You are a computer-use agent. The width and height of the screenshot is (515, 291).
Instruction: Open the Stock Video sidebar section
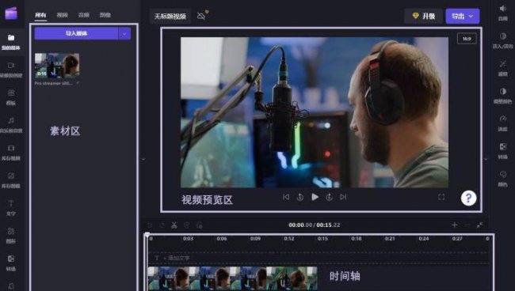[11, 153]
